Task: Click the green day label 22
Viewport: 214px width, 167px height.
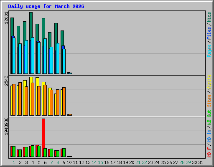Action: coord(144,162)
